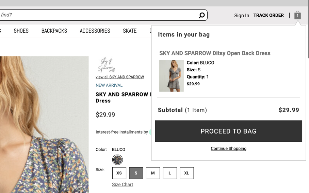Screen dimensions: 309x193
Task: Open the BACKPACKS menu
Action: 54,31
